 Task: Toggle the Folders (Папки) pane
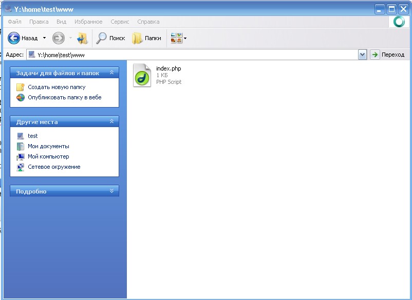(x=146, y=38)
